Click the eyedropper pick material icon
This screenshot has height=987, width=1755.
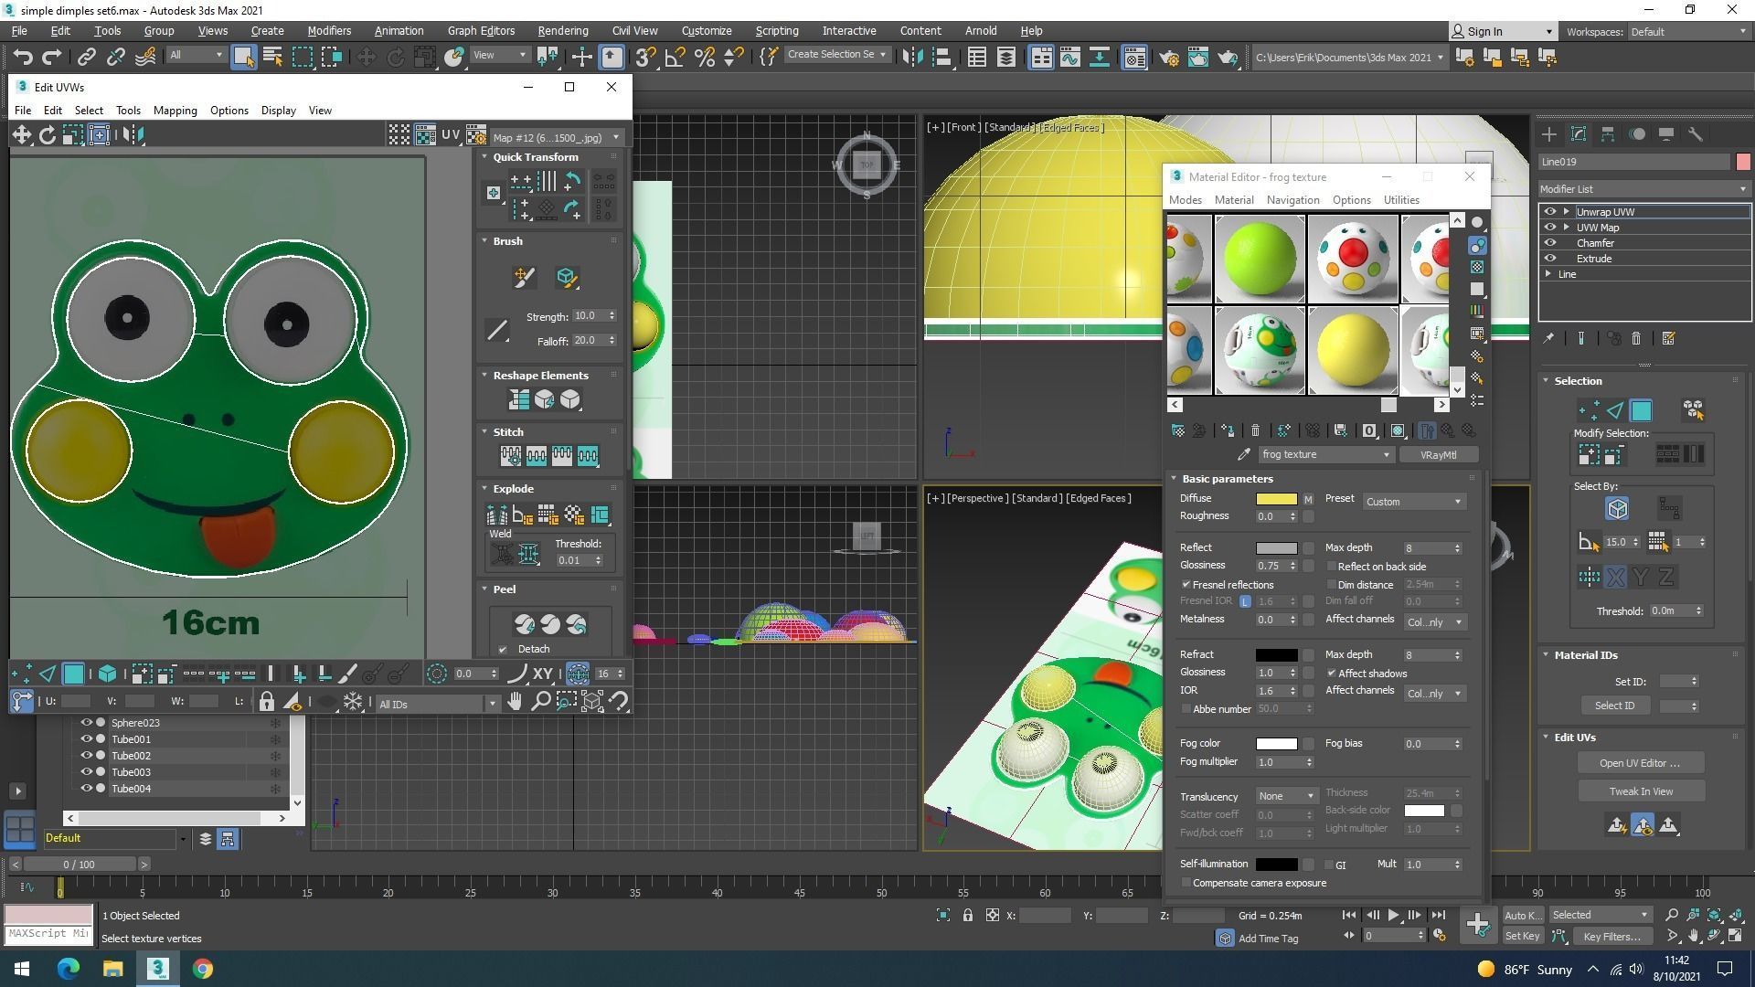(x=1243, y=454)
